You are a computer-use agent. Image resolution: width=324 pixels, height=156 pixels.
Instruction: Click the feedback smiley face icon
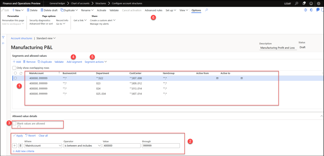tap(311, 3)
